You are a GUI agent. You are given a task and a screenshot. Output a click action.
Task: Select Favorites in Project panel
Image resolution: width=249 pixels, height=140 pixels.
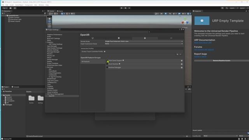tap(8, 91)
